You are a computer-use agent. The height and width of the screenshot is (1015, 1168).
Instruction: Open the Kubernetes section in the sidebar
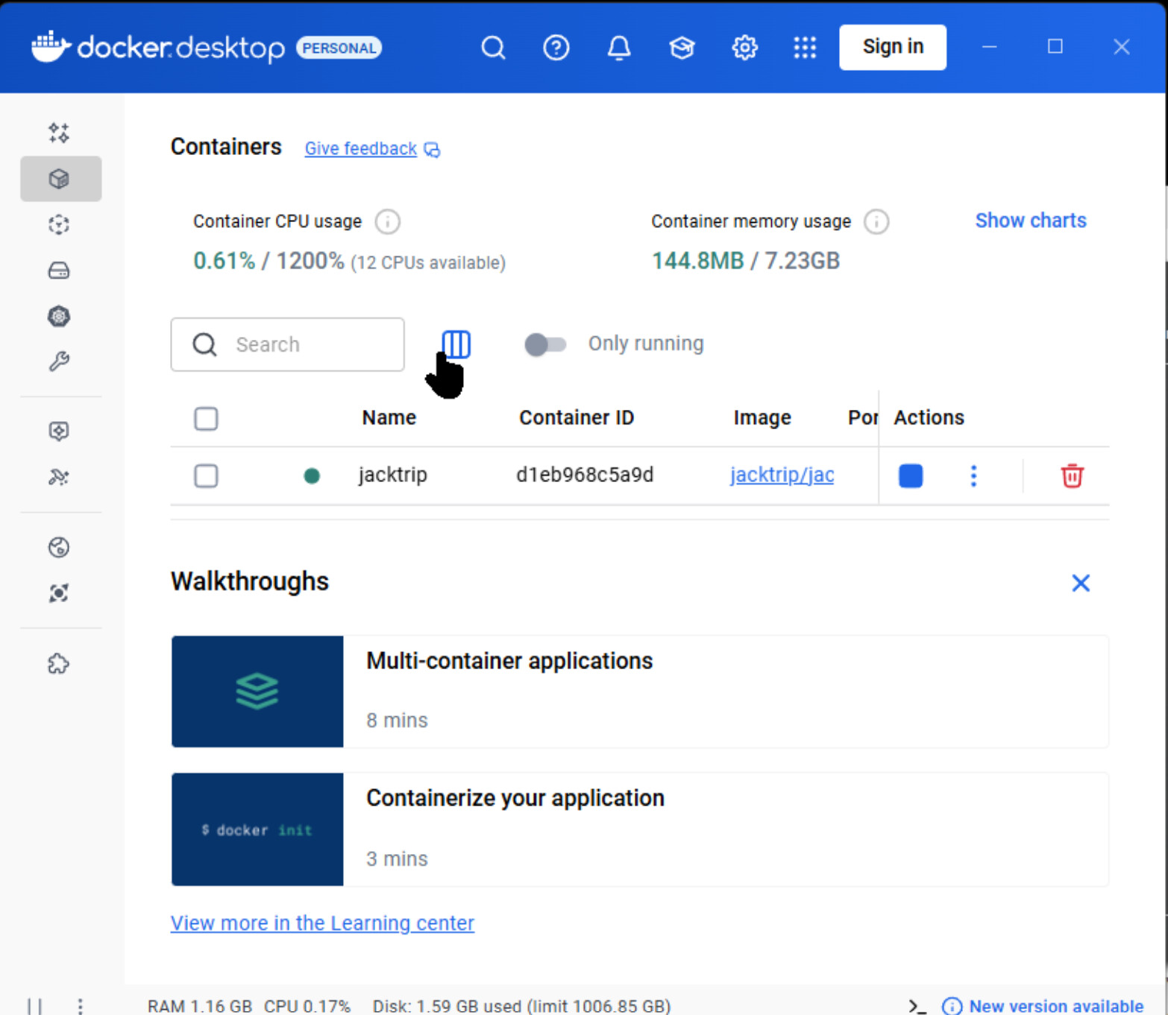(x=59, y=316)
